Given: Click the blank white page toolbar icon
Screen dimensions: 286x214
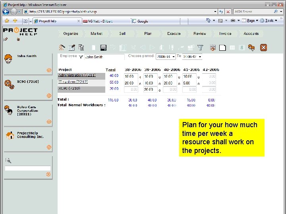Looking at the screenshot, I should pyautogui.click(x=222, y=48).
